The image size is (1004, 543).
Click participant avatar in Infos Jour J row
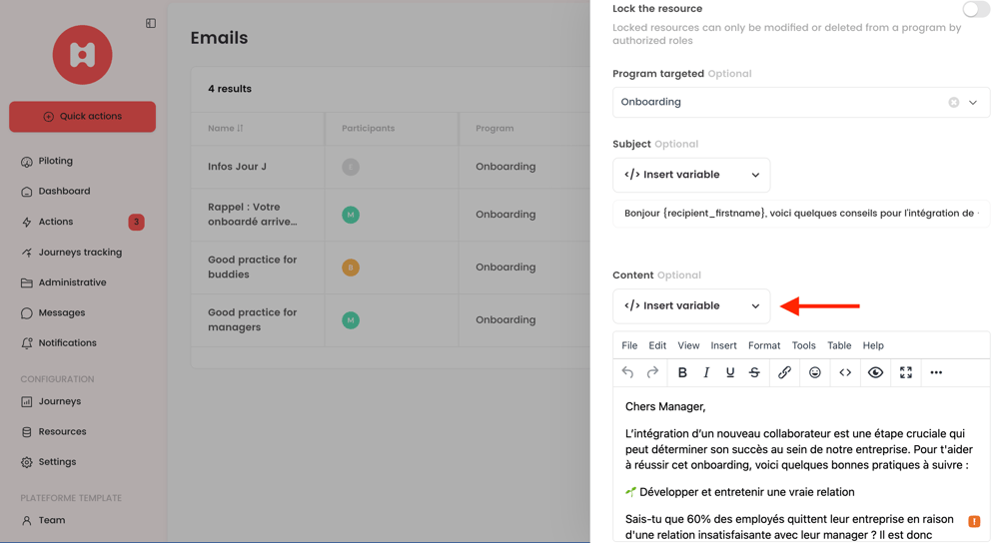tap(351, 167)
